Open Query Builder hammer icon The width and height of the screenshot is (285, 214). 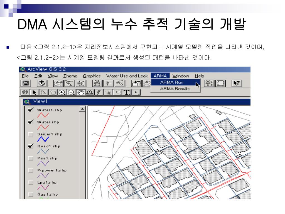[120, 83]
